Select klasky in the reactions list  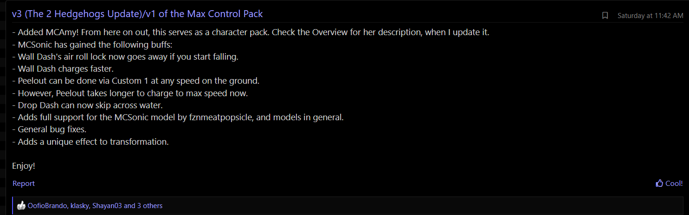[x=79, y=206]
